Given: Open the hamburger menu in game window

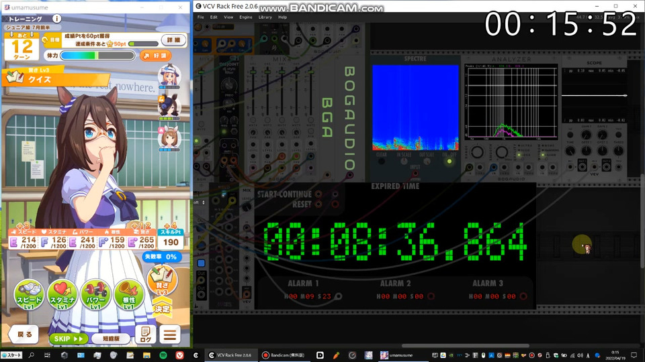Looking at the screenshot, I should tap(170, 335).
